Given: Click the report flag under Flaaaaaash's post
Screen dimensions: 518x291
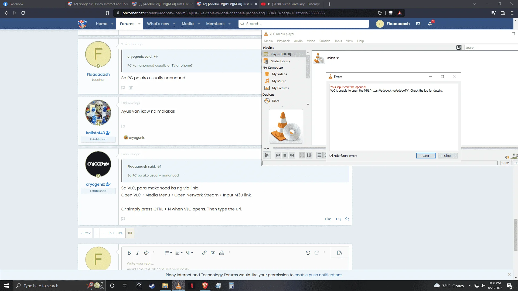Looking at the screenshot, I should click(x=123, y=88).
